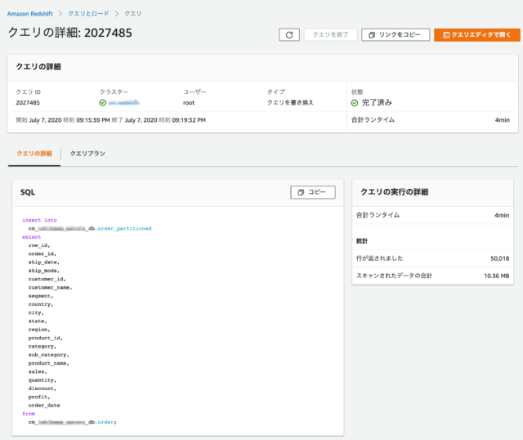This screenshot has height=440, width=523.
Task: Click the スキャンされたデータの合計 label
Action: (x=394, y=276)
